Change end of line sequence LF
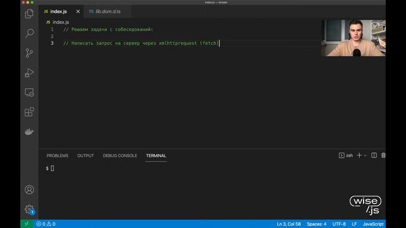This screenshot has width=406, height=228. click(x=354, y=224)
